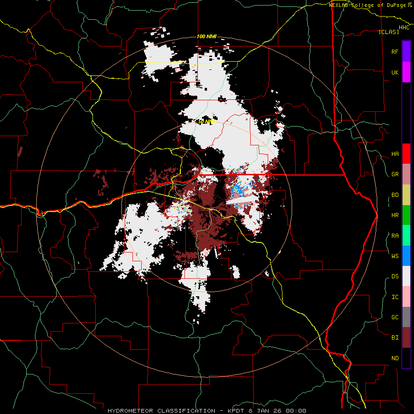Click the WS blue legend swatch
414x414 pixels.
(406, 256)
